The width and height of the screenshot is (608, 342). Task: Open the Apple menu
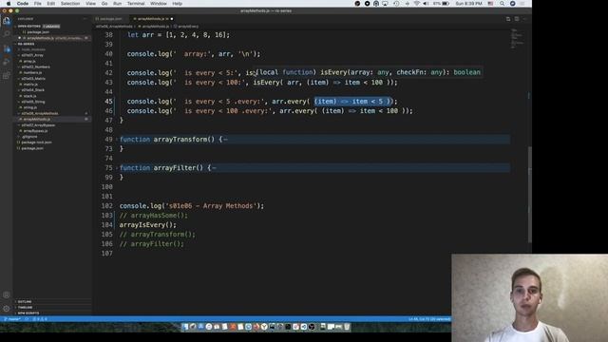9,4
